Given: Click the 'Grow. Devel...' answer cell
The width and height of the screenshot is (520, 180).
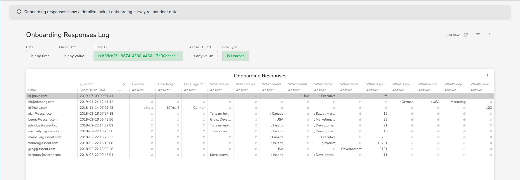Looking at the screenshot, I should [x=220, y=119].
